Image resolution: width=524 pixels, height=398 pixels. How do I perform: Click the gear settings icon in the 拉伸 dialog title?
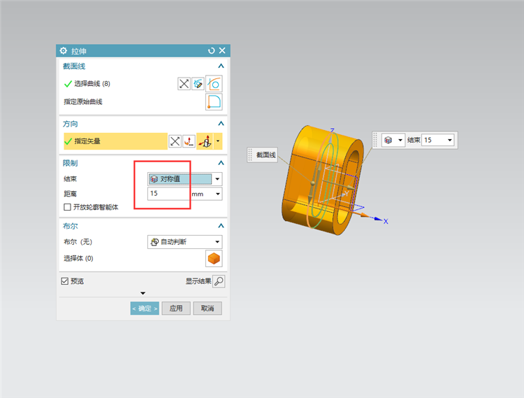(63, 51)
